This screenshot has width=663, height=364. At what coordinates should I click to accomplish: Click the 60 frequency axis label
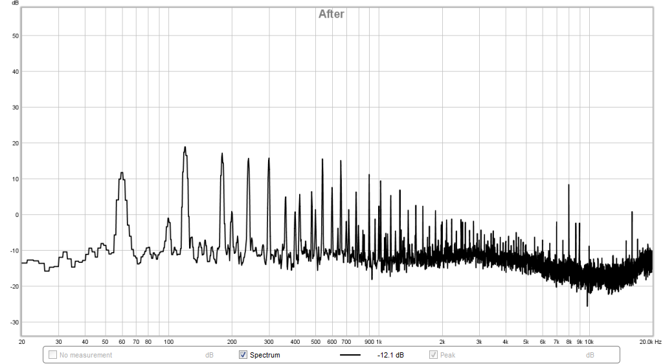(x=122, y=341)
